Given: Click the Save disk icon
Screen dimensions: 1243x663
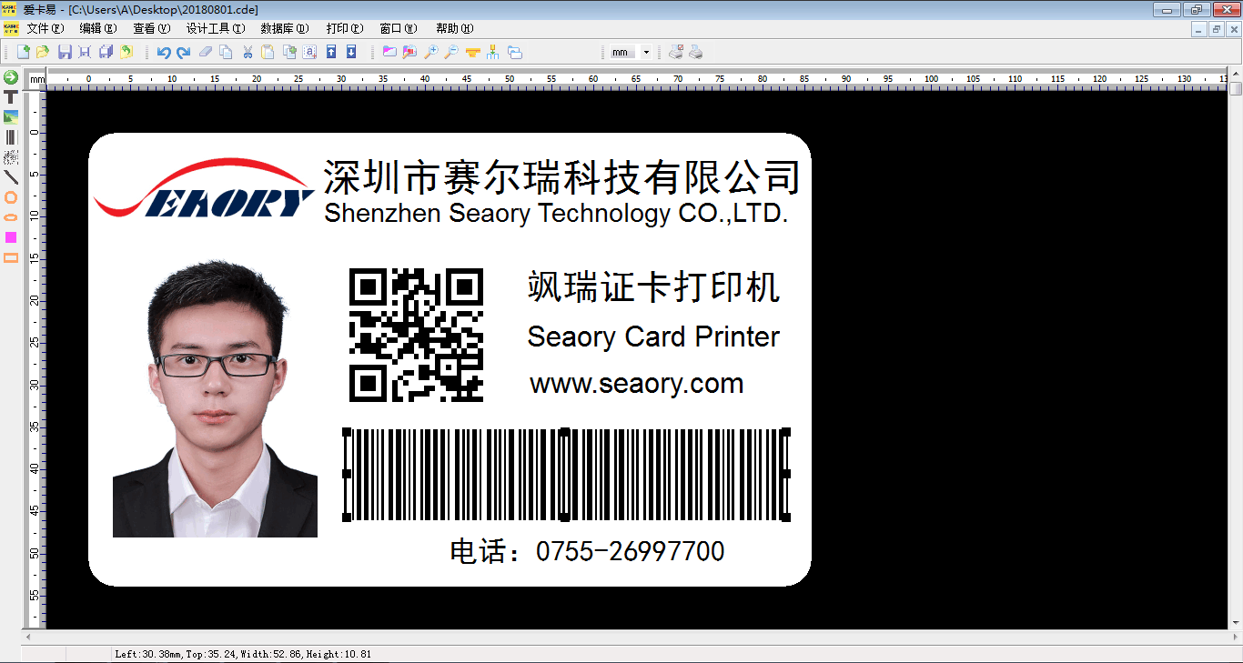Looking at the screenshot, I should coord(65,53).
